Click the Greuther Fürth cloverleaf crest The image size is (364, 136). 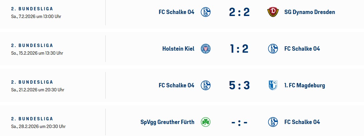(x=206, y=122)
